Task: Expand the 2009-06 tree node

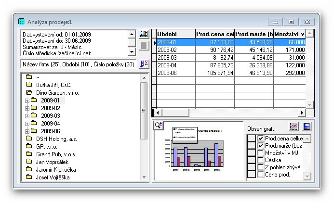Action: click(27, 131)
